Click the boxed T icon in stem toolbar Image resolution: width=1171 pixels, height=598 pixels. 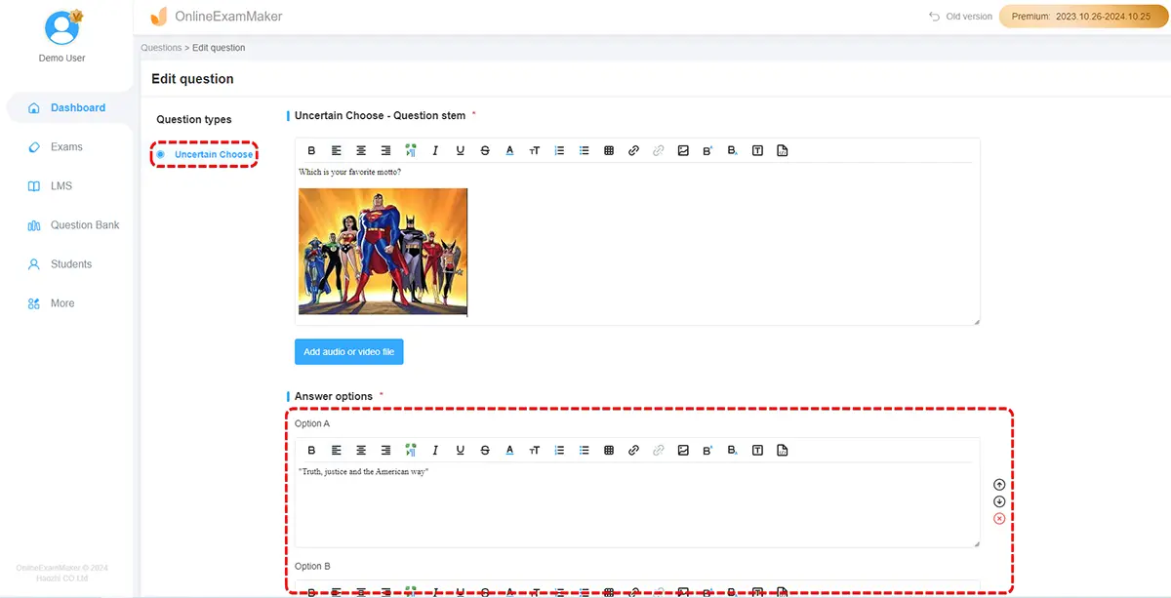[x=757, y=150]
